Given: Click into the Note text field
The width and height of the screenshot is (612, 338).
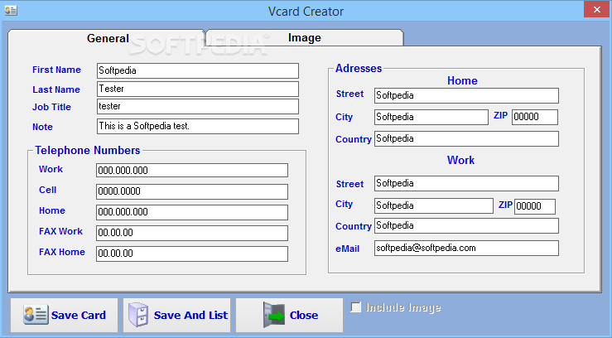Looking at the screenshot, I should (x=197, y=127).
